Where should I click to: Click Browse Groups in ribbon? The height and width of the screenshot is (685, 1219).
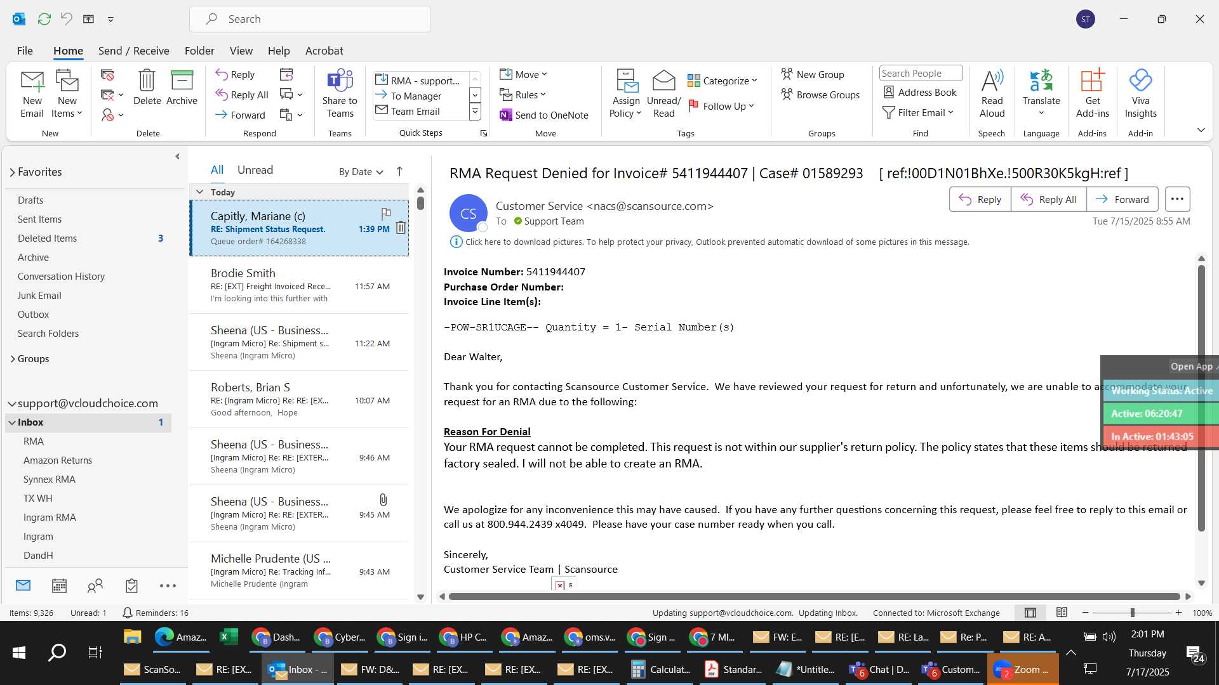(x=820, y=95)
